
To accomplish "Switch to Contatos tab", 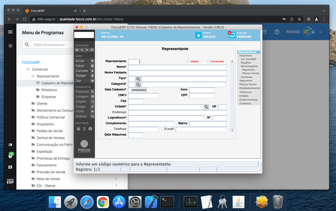I will tap(248, 104).
